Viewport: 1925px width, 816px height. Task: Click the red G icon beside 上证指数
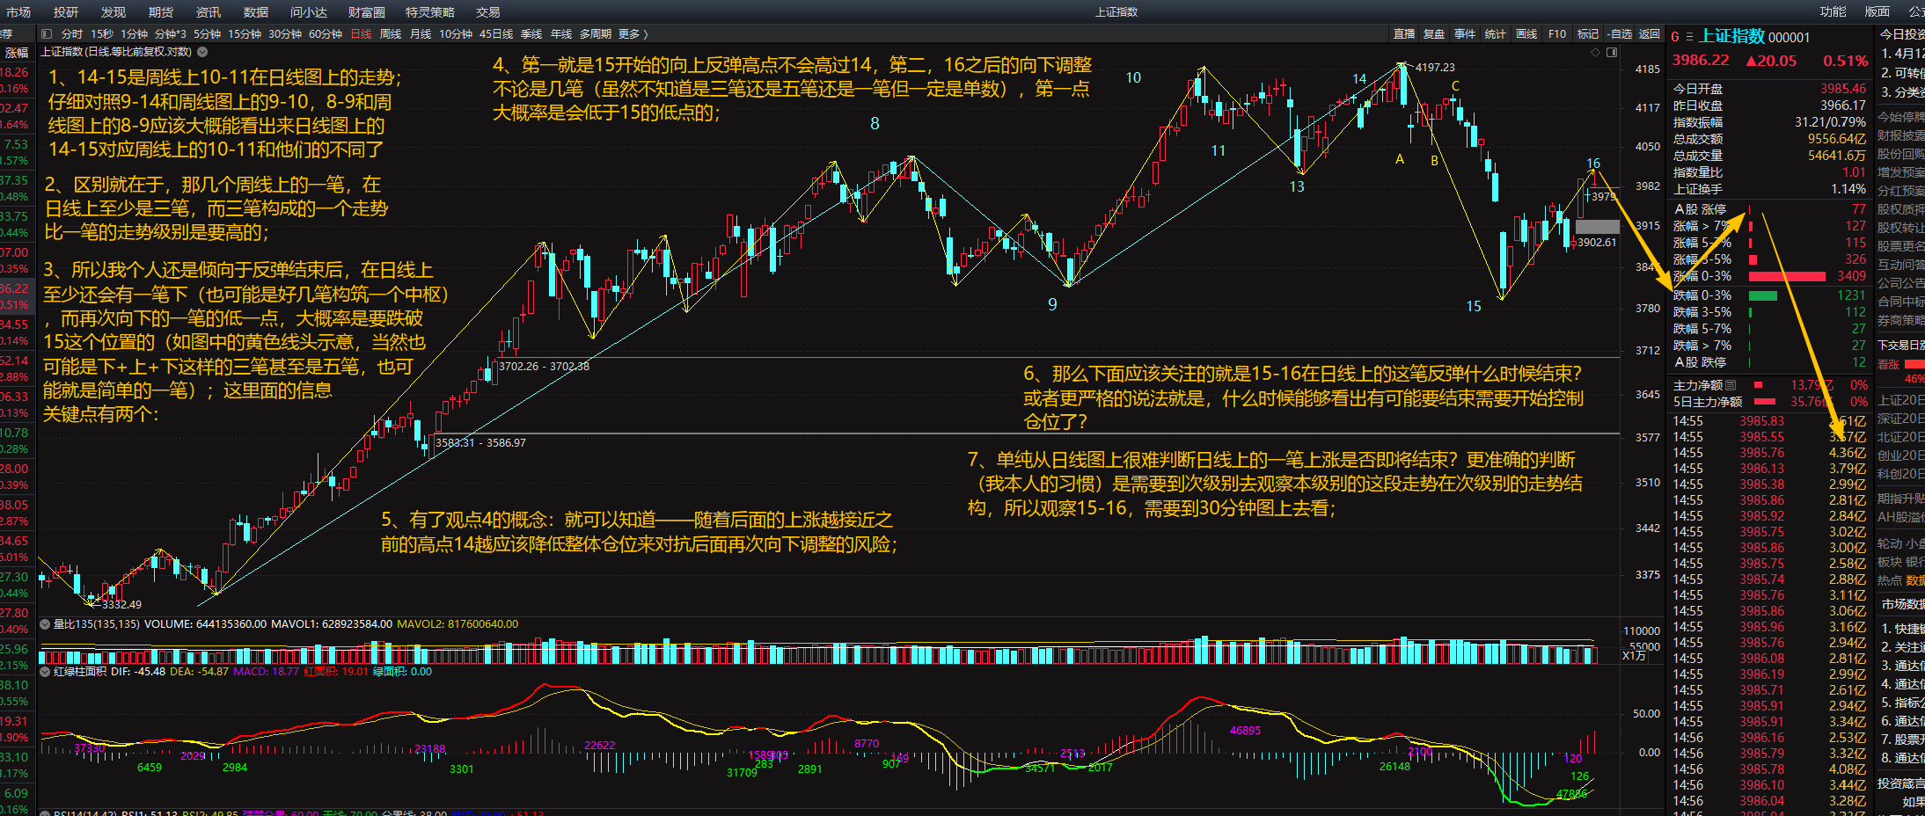1675,37
